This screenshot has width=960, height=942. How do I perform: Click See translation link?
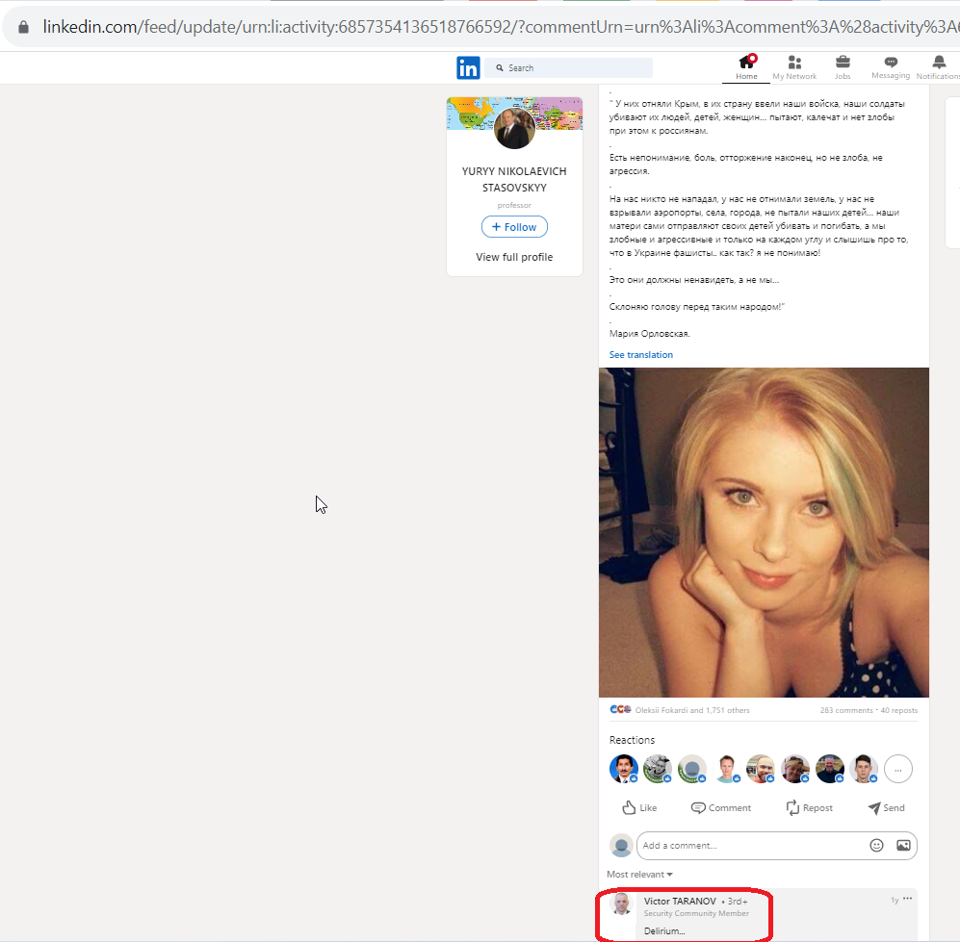coord(641,355)
